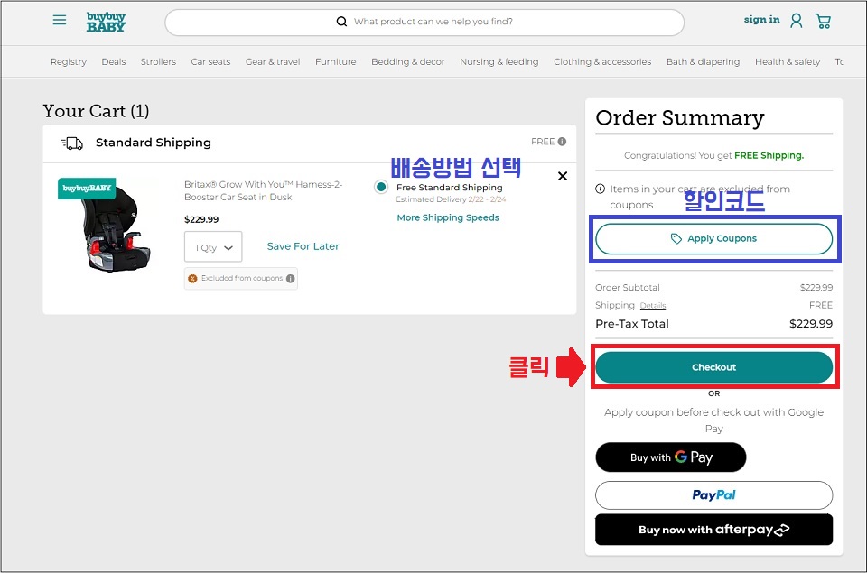This screenshot has height=573, width=867.
Task: Open the Nursing & feeding menu
Action: click(x=499, y=62)
